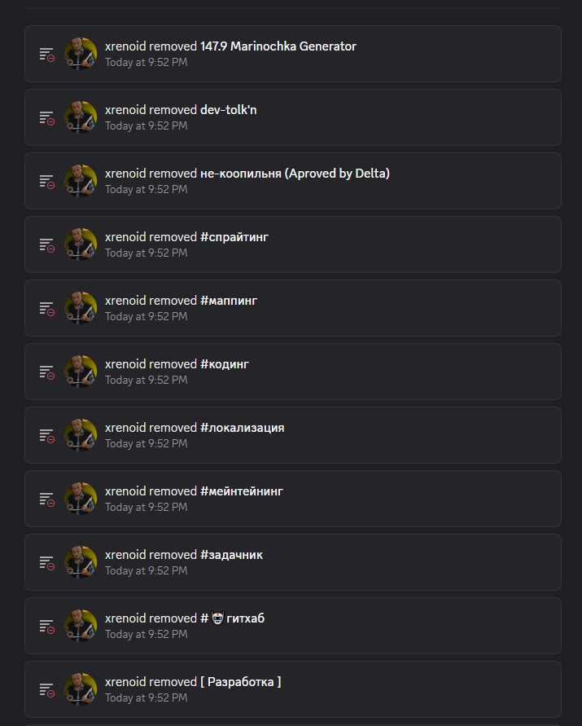Click the removal icon for #кодинг entry

(x=46, y=372)
